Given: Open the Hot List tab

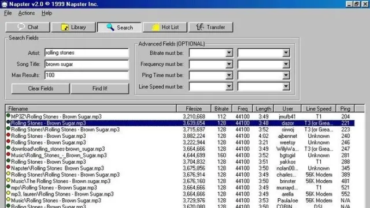Looking at the screenshot, I should pyautogui.click(x=165, y=27).
